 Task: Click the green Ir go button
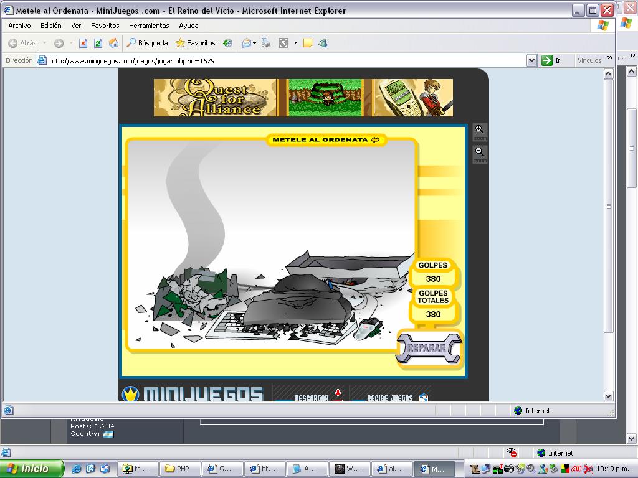[551, 60]
